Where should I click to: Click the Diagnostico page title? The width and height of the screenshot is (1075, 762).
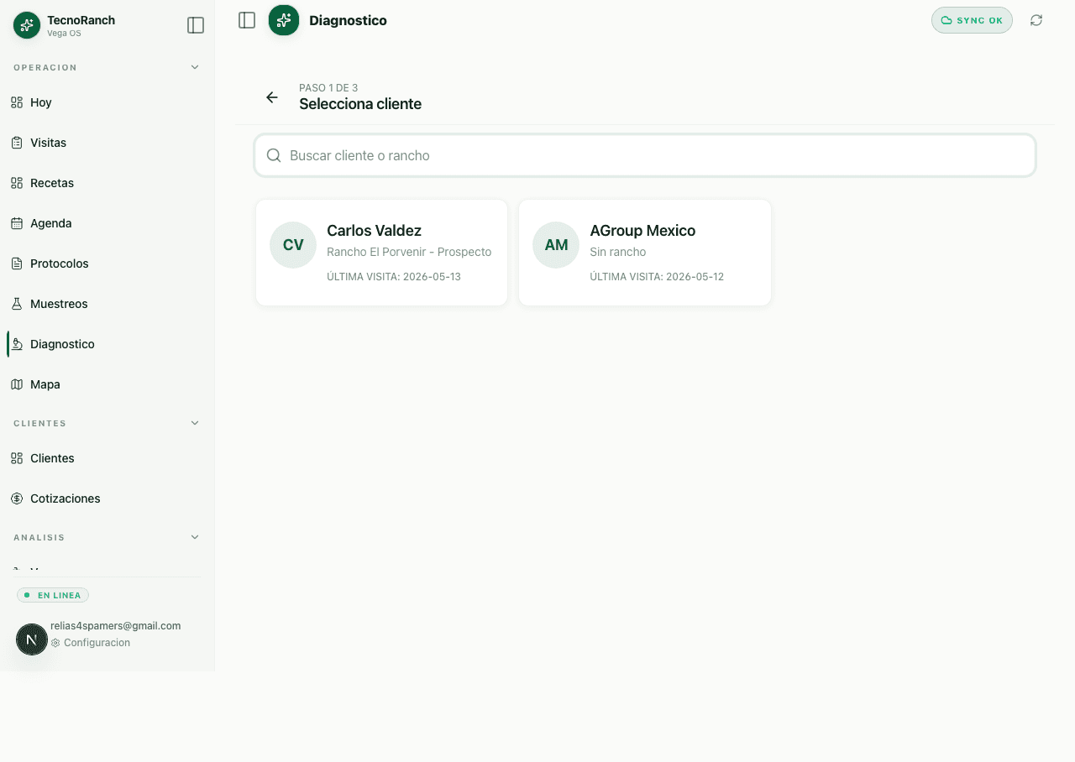click(348, 20)
